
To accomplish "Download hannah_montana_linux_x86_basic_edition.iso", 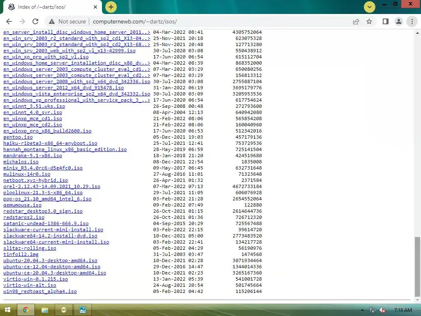I will [x=65, y=149].
